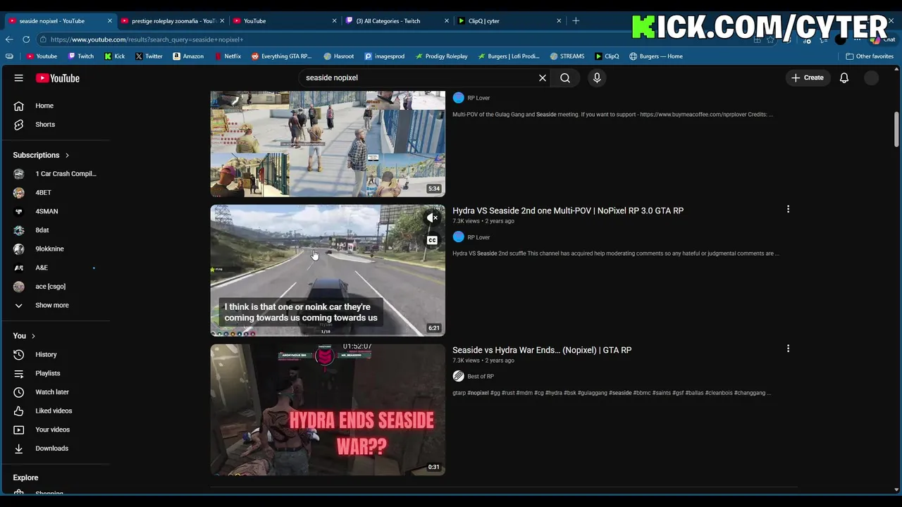Screen dimensions: 902x507
Task: Play the HYDRA ENDS SEASIDE WAR thumbnail
Action: [x=328, y=410]
